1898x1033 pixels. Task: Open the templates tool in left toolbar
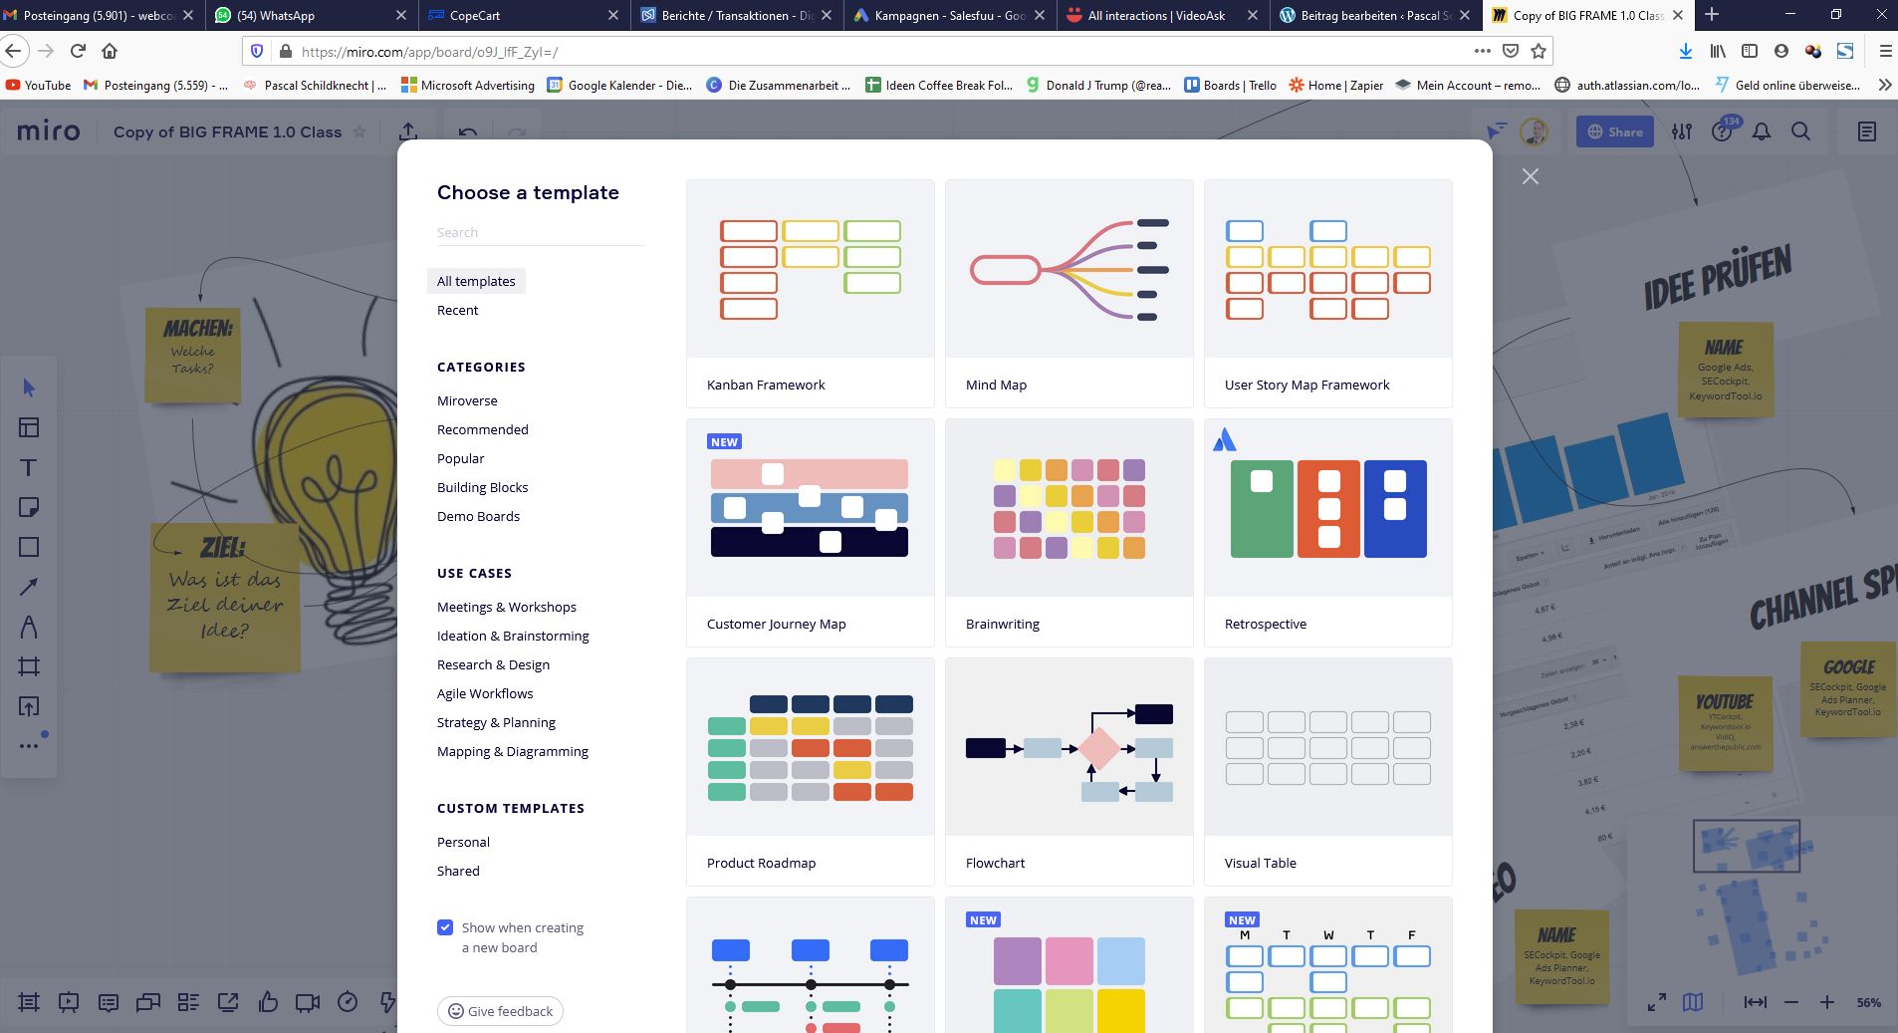(29, 427)
